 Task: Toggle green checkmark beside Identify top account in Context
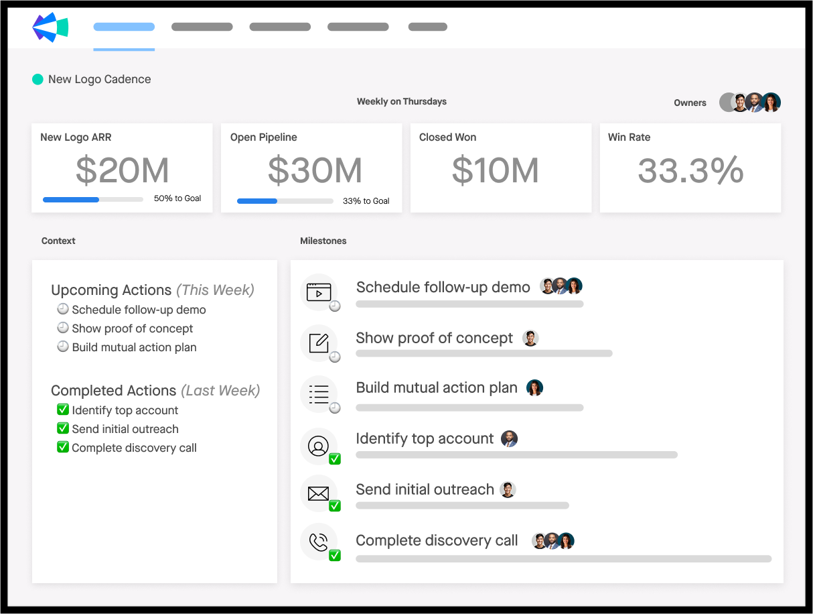click(x=63, y=410)
